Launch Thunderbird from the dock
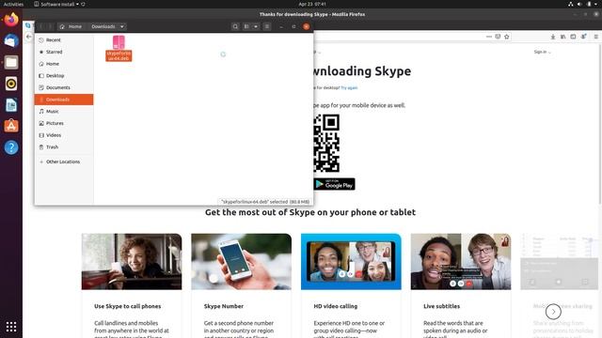 pos(11,40)
